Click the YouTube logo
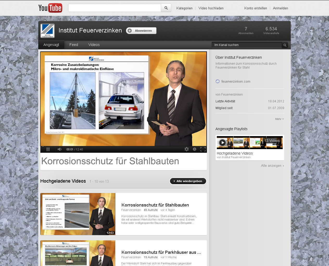 pyautogui.click(x=50, y=8)
